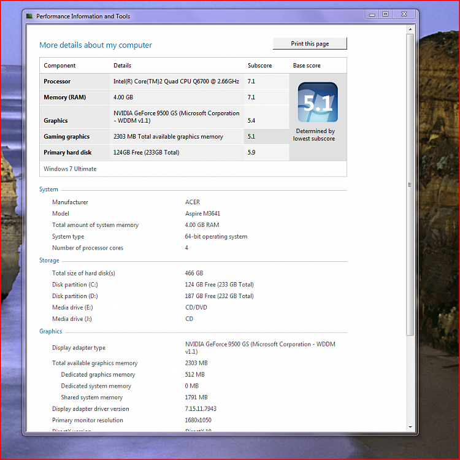Click the monitor resolution value 1680x1050

point(198,420)
